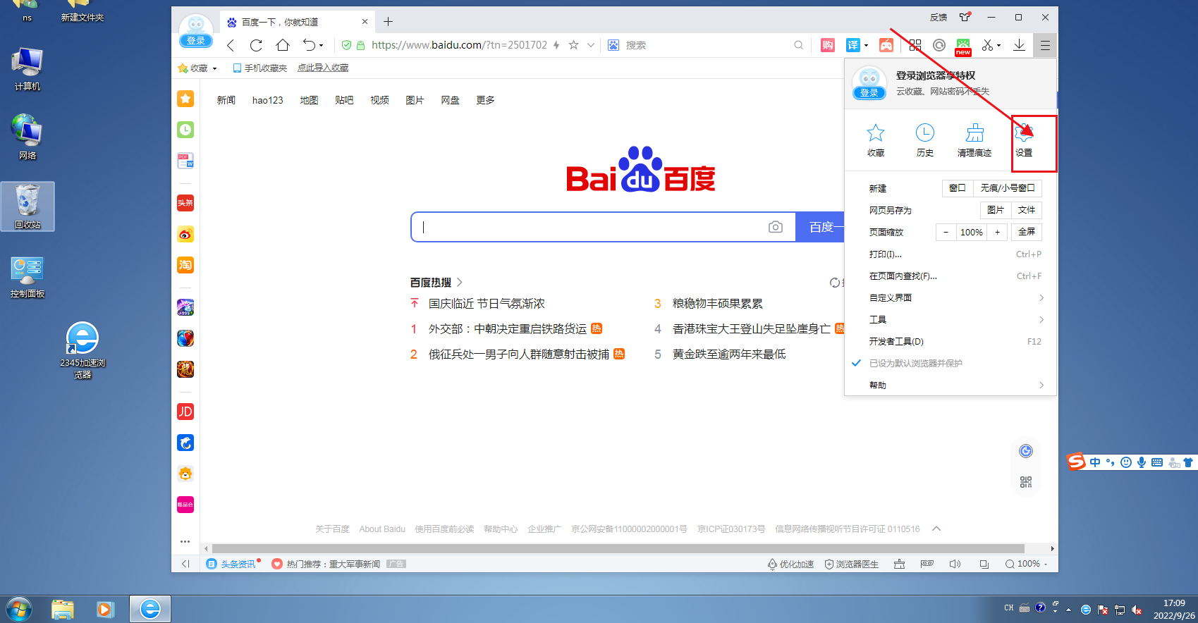The width and height of the screenshot is (1198, 623).
Task: Open the 收藏 bookmarks bar dropdown
Action: [197, 68]
